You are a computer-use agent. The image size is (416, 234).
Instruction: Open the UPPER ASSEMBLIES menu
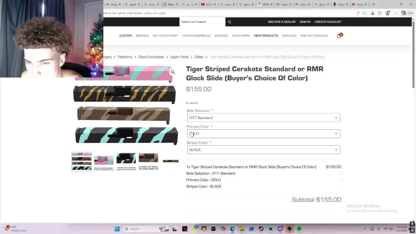[196, 36]
